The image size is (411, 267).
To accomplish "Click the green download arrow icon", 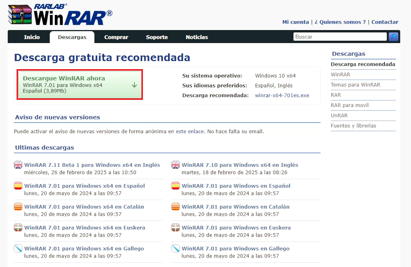I will [134, 85].
